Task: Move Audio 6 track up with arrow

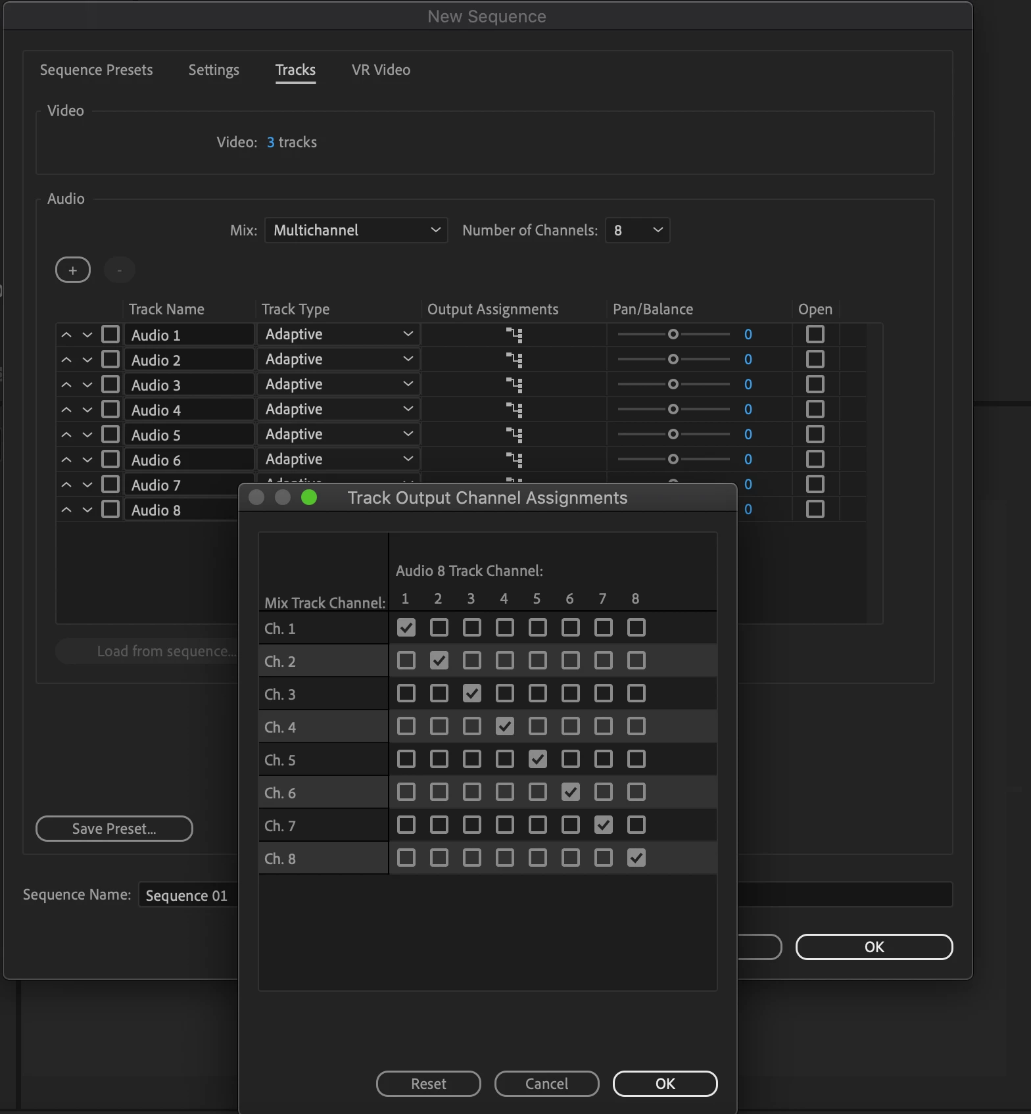Action: click(66, 460)
